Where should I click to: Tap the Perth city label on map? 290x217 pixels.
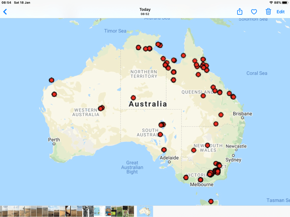(x=54, y=140)
